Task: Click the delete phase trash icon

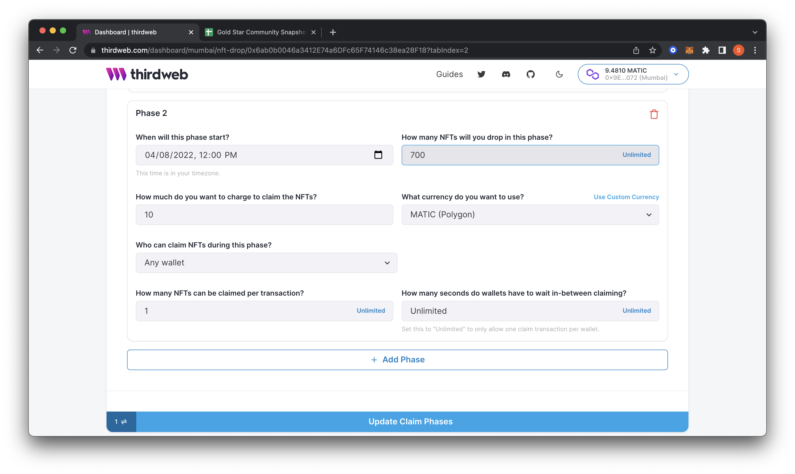Action: [654, 114]
